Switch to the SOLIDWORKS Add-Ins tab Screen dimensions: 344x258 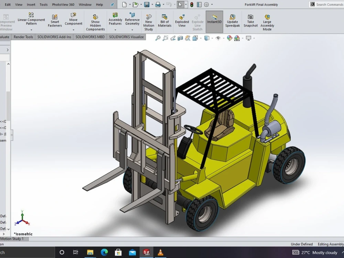tap(54, 37)
